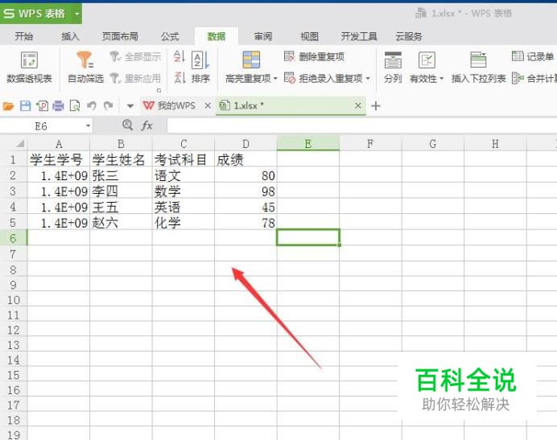Add a new document tab with plus button
557x440 pixels.
[x=375, y=106]
